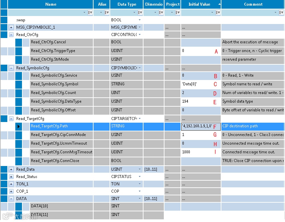Sort by the Project column header

point(173,4)
